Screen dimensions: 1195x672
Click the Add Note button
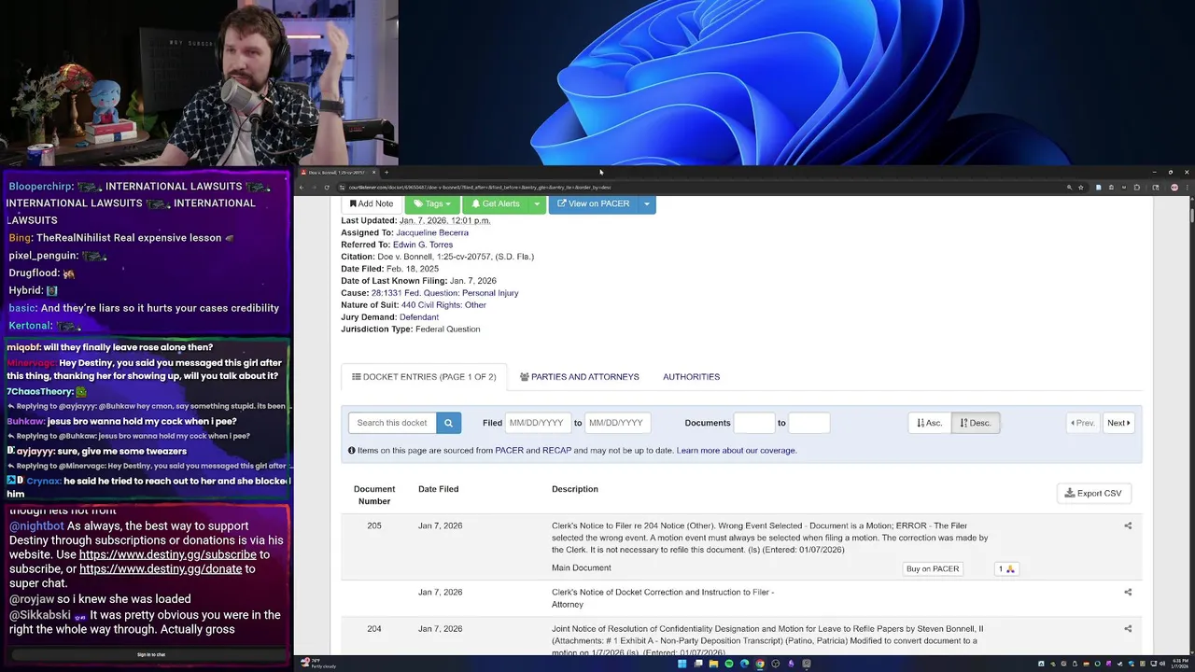click(372, 203)
